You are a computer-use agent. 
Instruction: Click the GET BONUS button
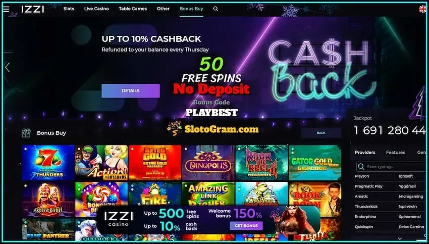point(246,226)
